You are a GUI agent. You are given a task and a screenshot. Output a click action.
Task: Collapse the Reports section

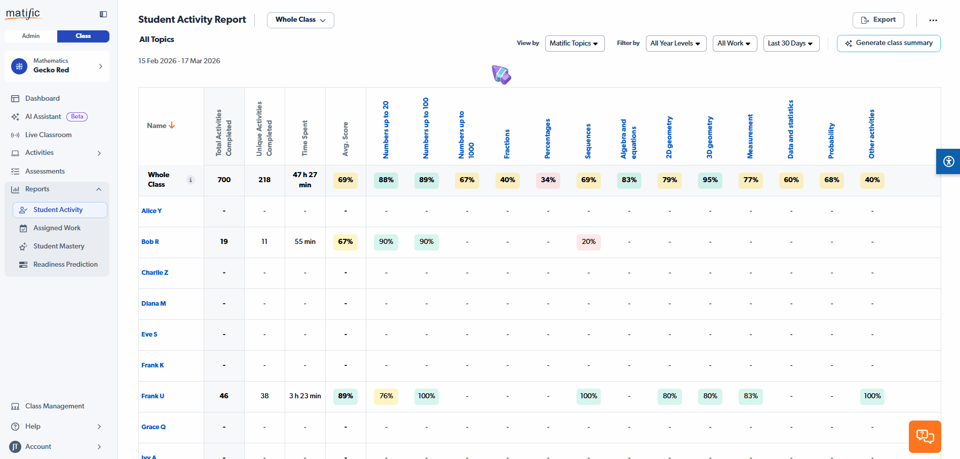99,189
